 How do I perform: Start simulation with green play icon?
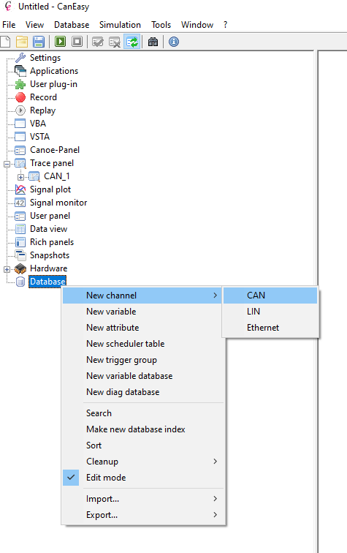(60, 42)
